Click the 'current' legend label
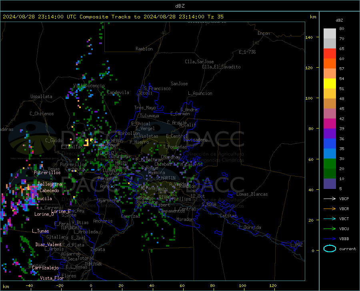360x291 pixels. point(348,249)
